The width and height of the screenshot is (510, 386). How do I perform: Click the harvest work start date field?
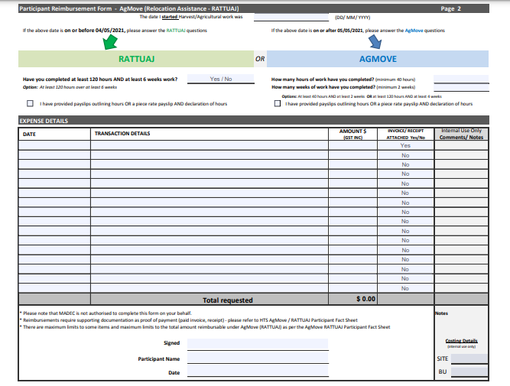291,18
